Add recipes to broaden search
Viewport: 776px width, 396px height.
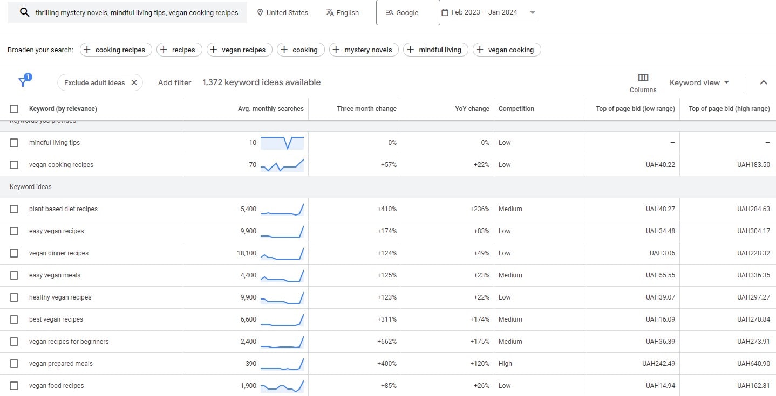point(179,50)
